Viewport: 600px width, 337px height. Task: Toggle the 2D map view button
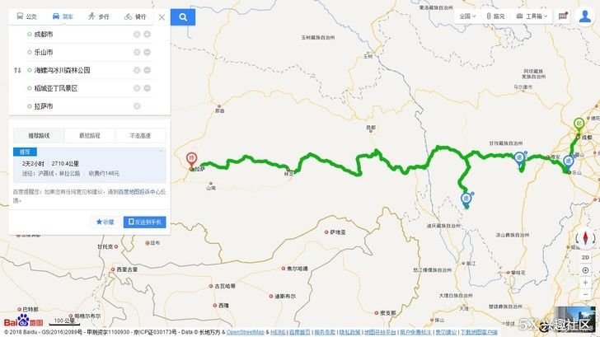click(x=585, y=257)
